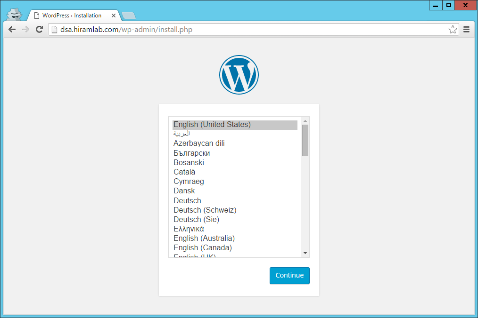Minimize the browser window
478x318 pixels.
(x=436, y=5)
